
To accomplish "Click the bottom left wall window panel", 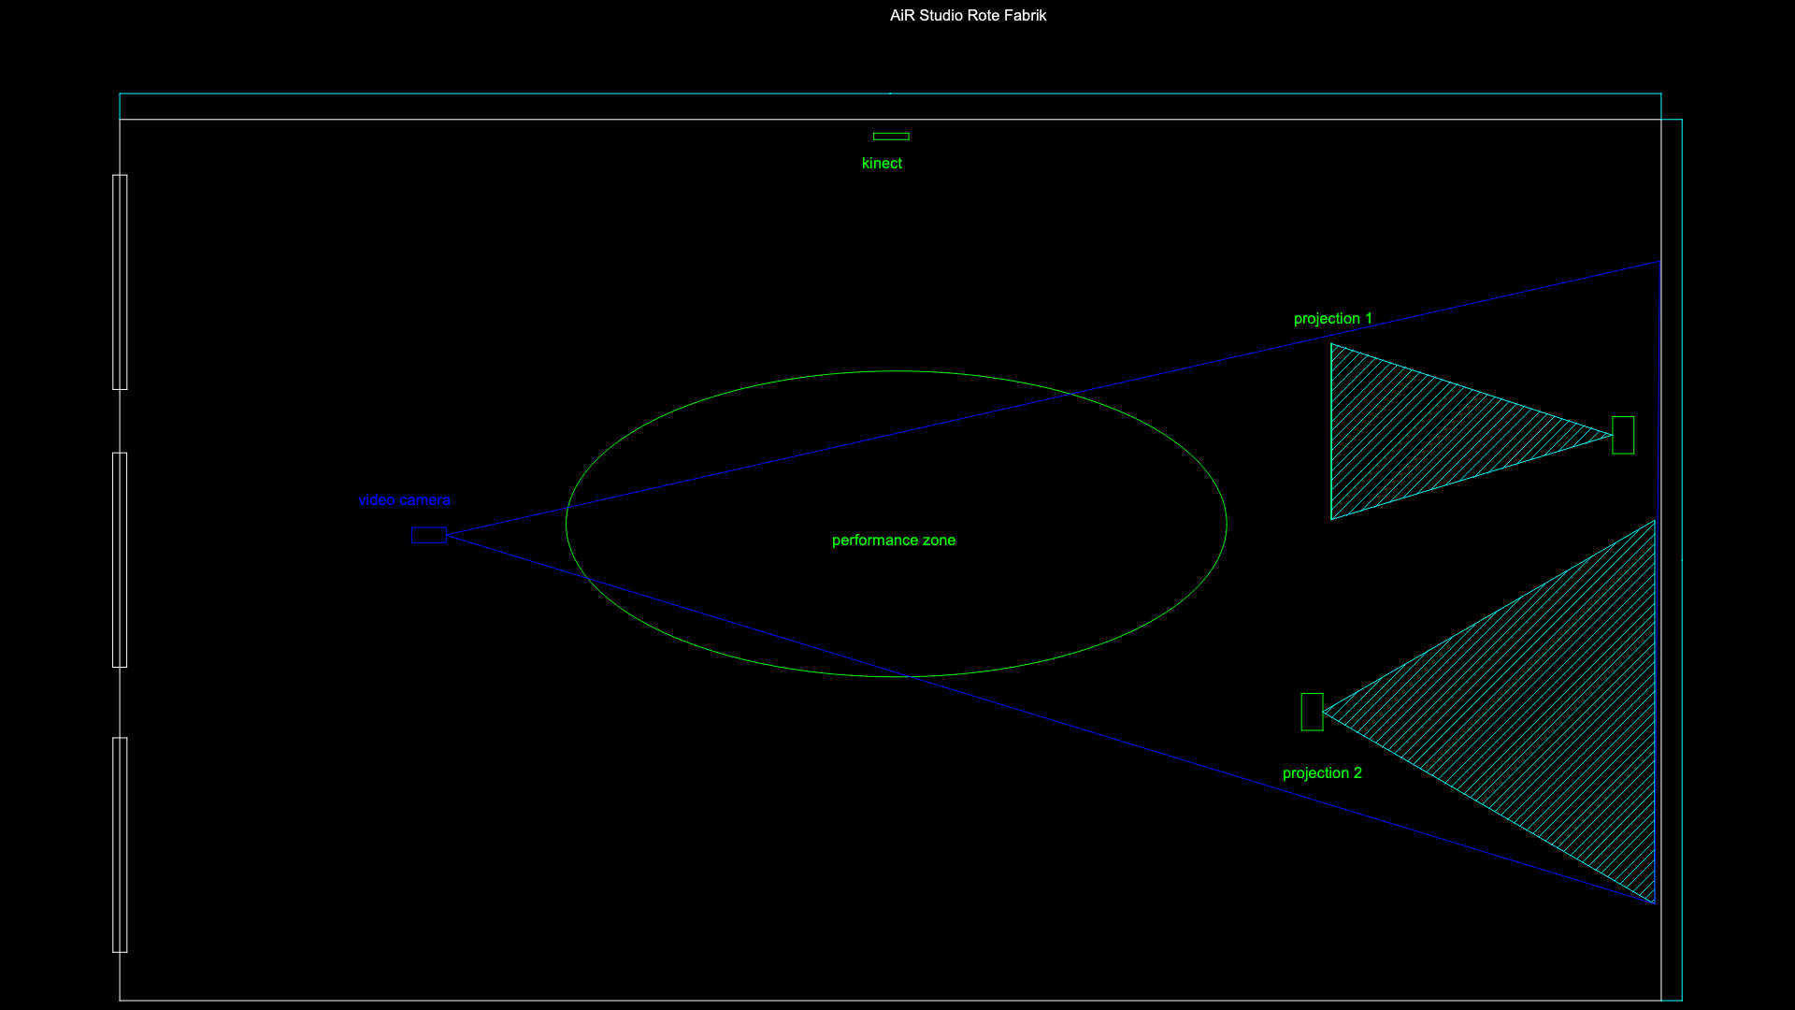I will 120,844.
